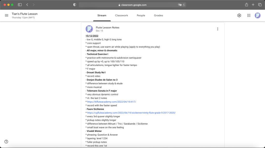Open a new Safari tab
Screen dimensions: 265x148
pyautogui.click(x=253, y=5)
